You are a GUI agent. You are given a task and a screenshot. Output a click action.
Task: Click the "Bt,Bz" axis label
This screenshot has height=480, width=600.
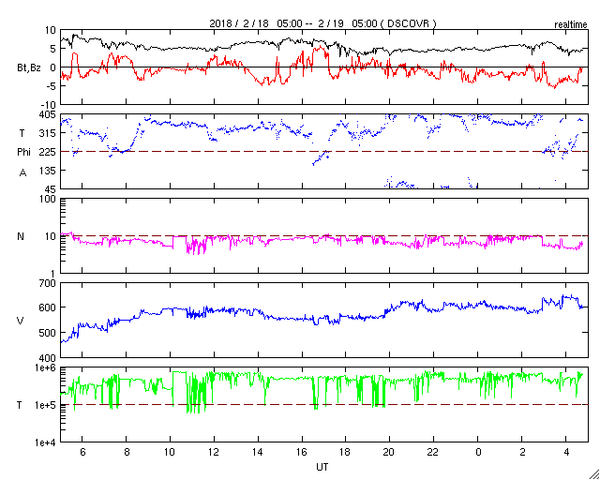[29, 69]
